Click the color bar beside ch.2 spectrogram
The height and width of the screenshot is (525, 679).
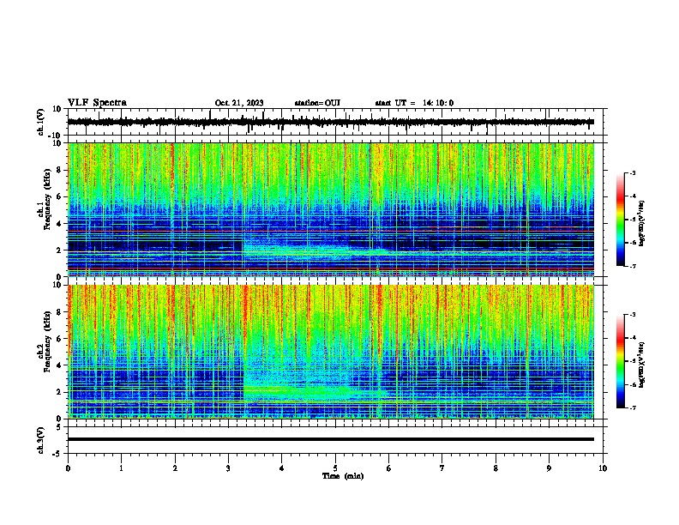click(621, 361)
